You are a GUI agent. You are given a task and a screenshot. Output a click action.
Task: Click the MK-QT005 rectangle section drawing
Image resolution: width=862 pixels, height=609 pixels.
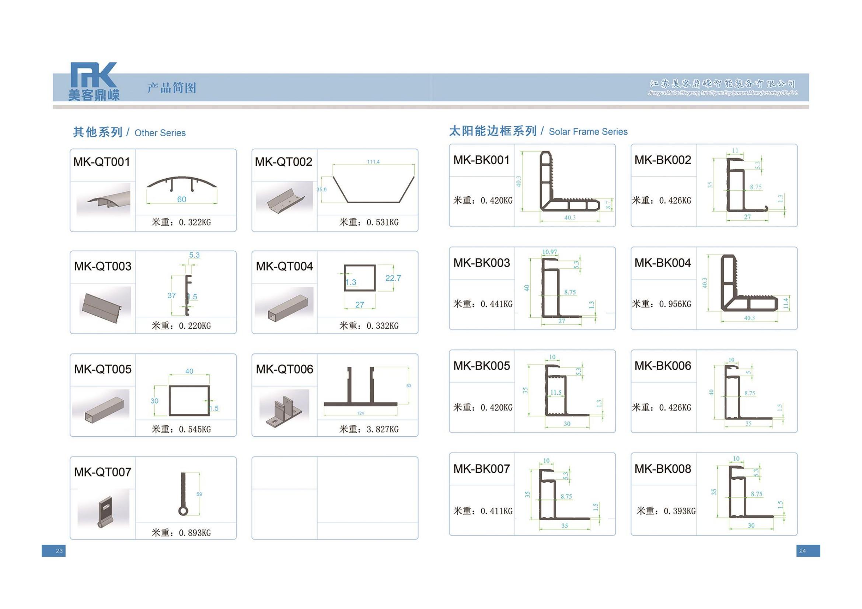pos(189,401)
